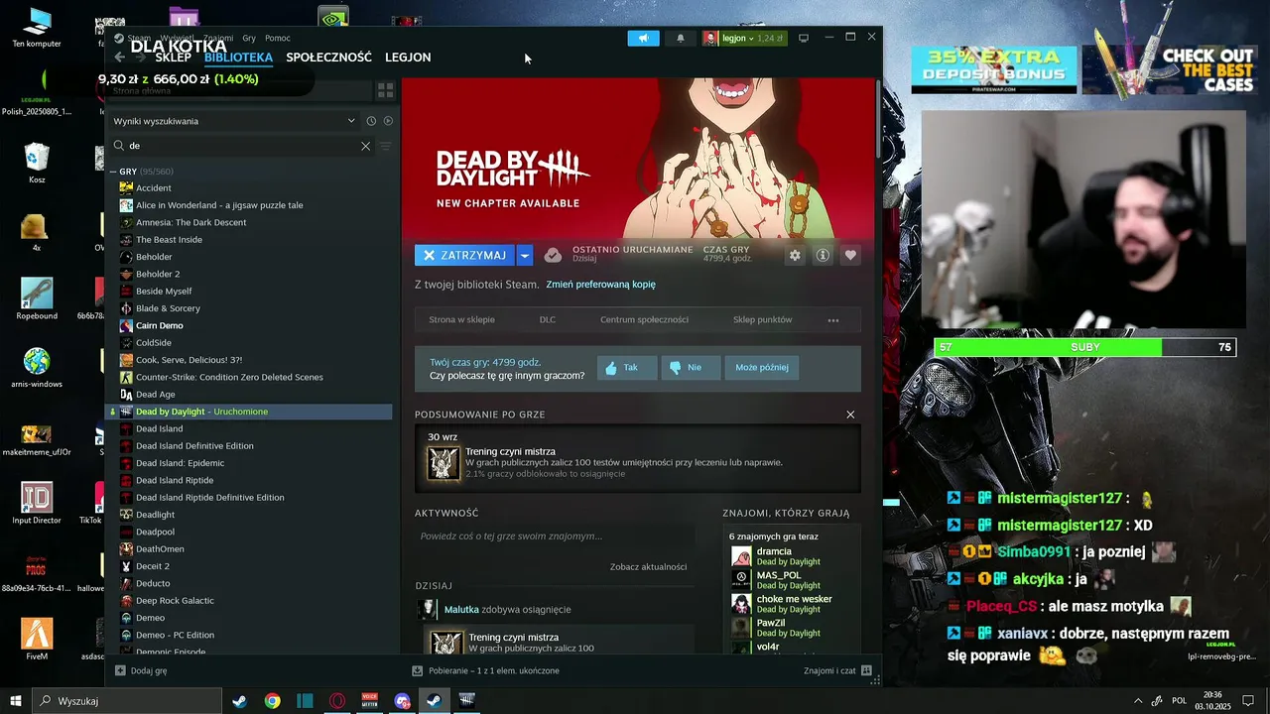Click the Dead by Daylight banner image
Image resolution: width=1270 pixels, height=714 pixels.
point(637,158)
